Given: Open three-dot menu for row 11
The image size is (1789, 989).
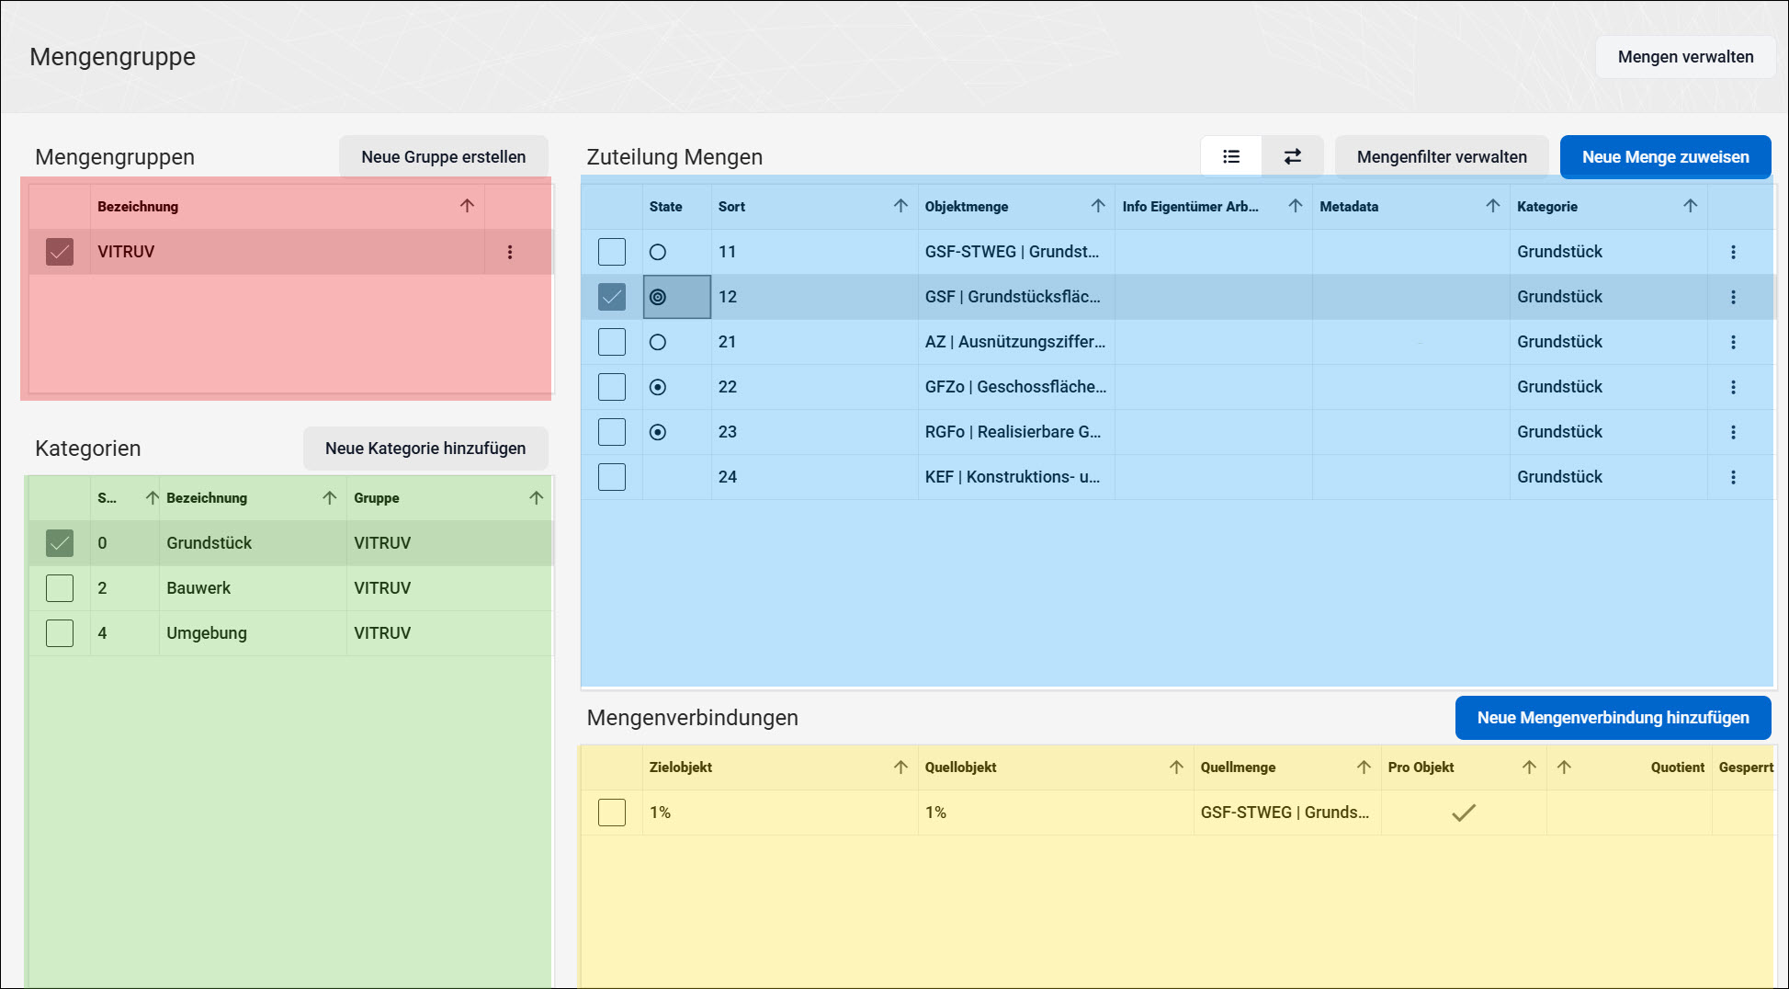Looking at the screenshot, I should point(1733,252).
